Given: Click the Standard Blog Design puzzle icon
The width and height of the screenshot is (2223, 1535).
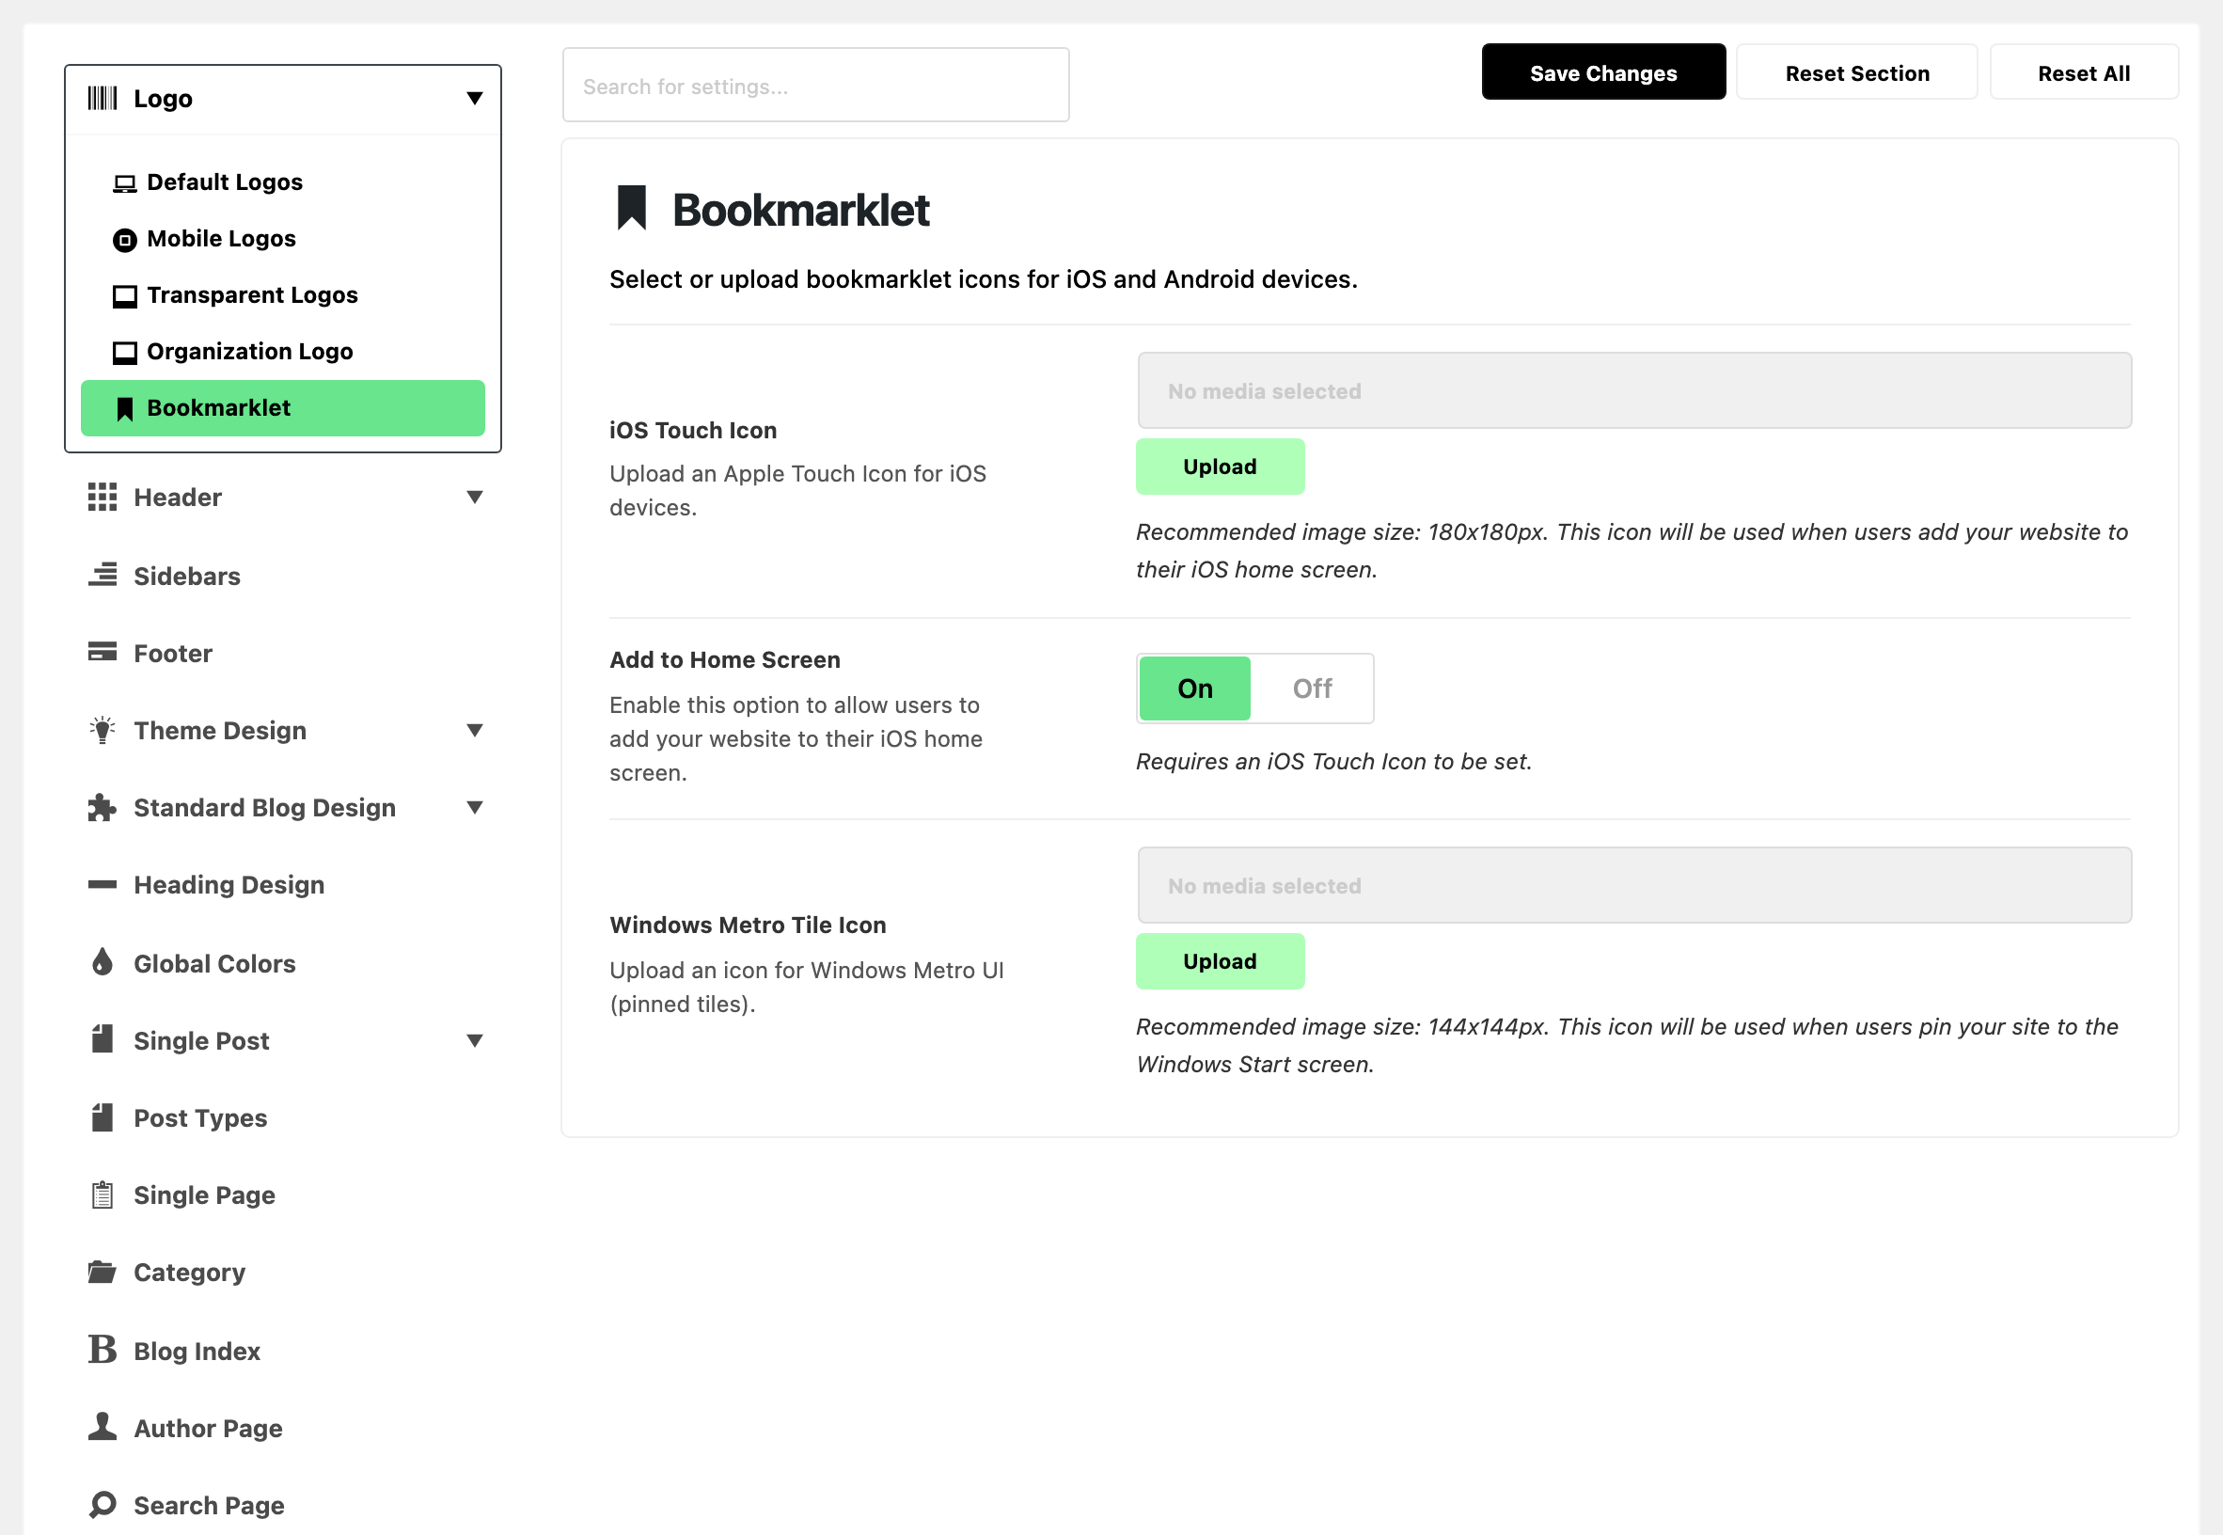Looking at the screenshot, I should [x=102, y=808].
